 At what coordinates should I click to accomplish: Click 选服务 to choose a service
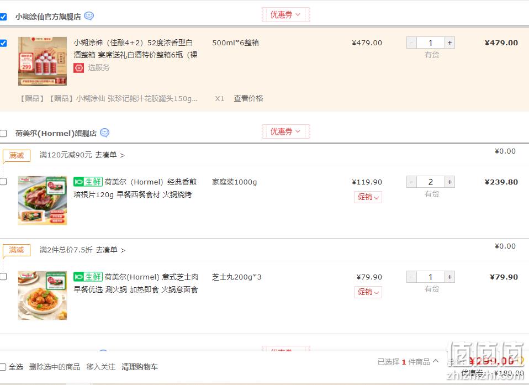tap(99, 68)
